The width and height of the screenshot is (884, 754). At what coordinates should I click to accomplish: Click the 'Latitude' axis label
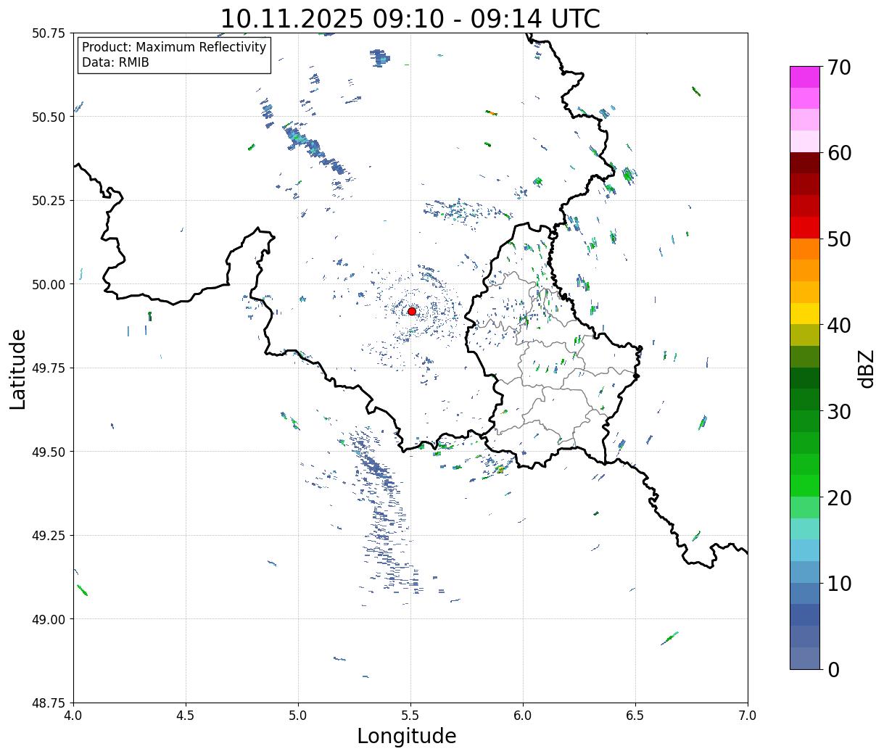18,368
